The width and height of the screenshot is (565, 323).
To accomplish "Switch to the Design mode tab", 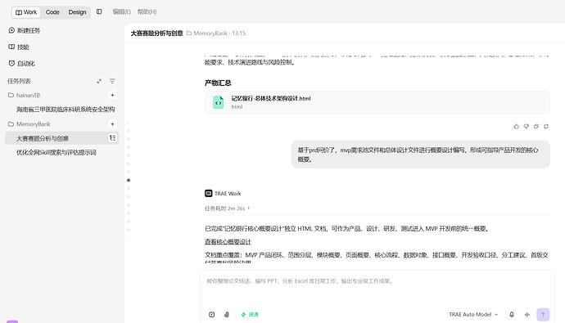I will 77,12.
